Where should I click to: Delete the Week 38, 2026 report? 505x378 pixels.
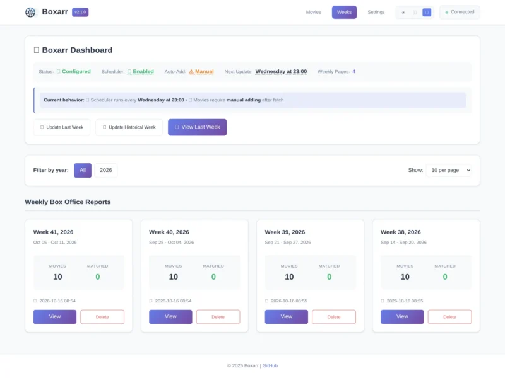449,317
